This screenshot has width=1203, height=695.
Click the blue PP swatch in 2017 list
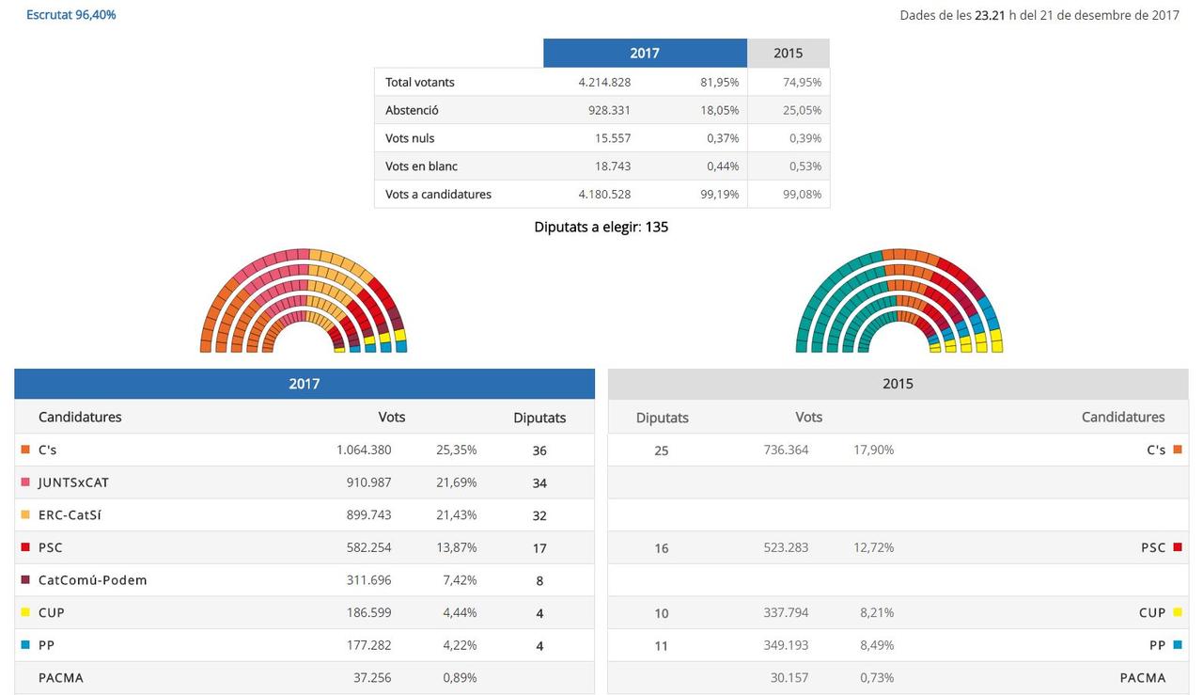pyautogui.click(x=25, y=645)
